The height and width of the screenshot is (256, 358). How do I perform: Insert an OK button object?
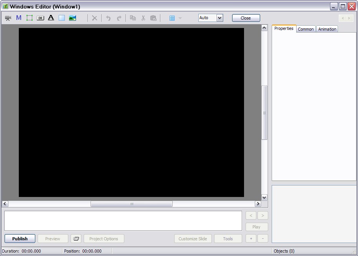pyautogui.click(x=40, y=18)
